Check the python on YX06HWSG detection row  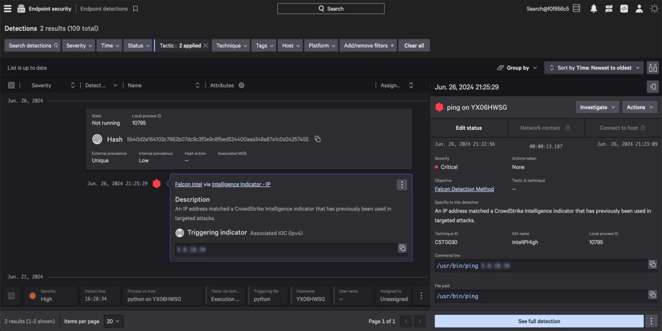[11, 296]
